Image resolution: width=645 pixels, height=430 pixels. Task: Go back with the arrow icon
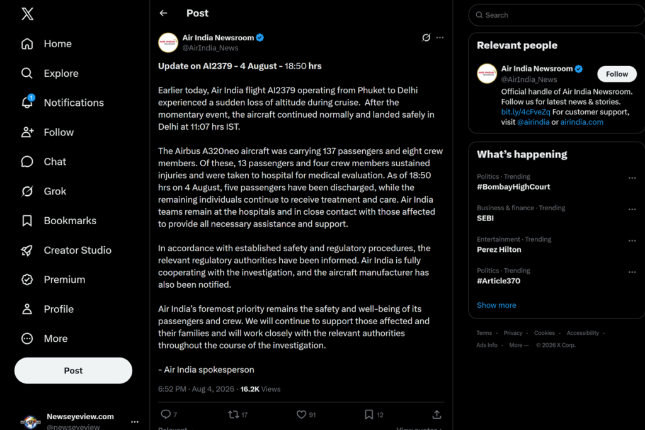163,13
